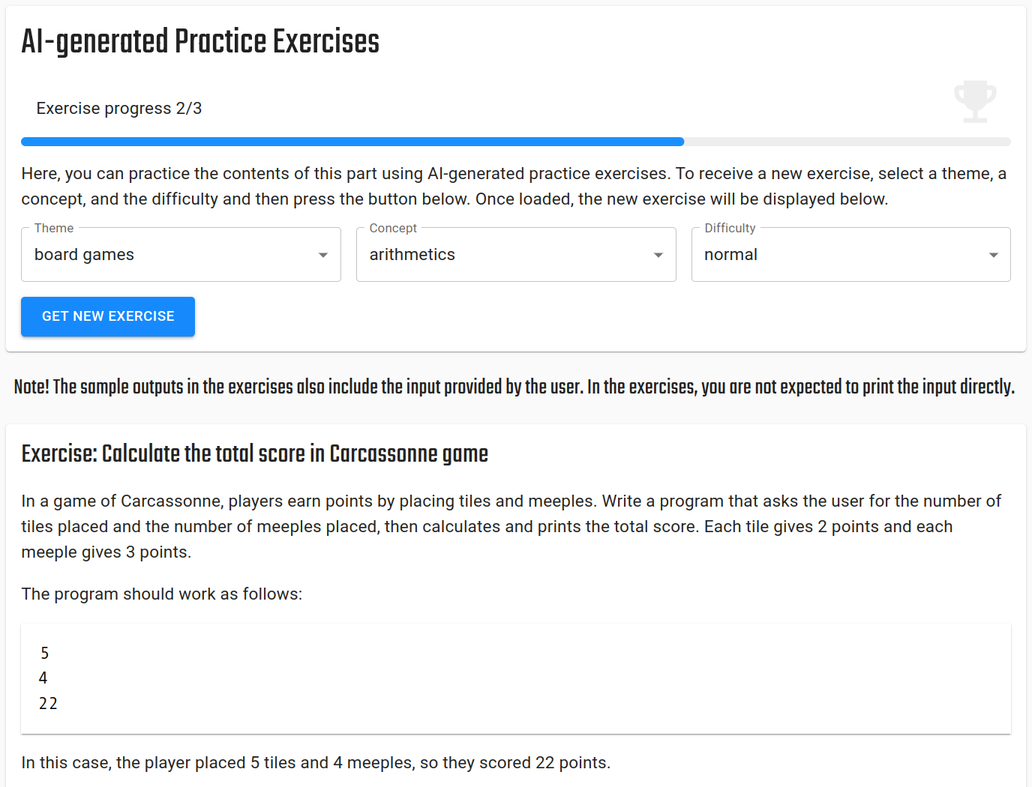Click the Note about sample outputs
The width and height of the screenshot is (1032, 787).
514,387
